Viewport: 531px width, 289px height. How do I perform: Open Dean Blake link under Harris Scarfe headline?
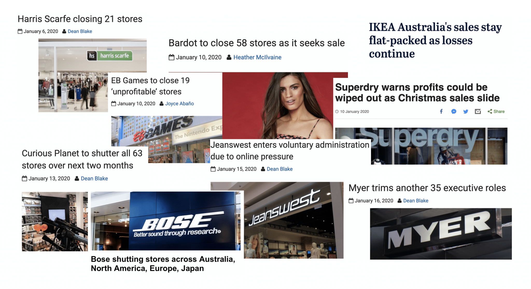coord(80,31)
